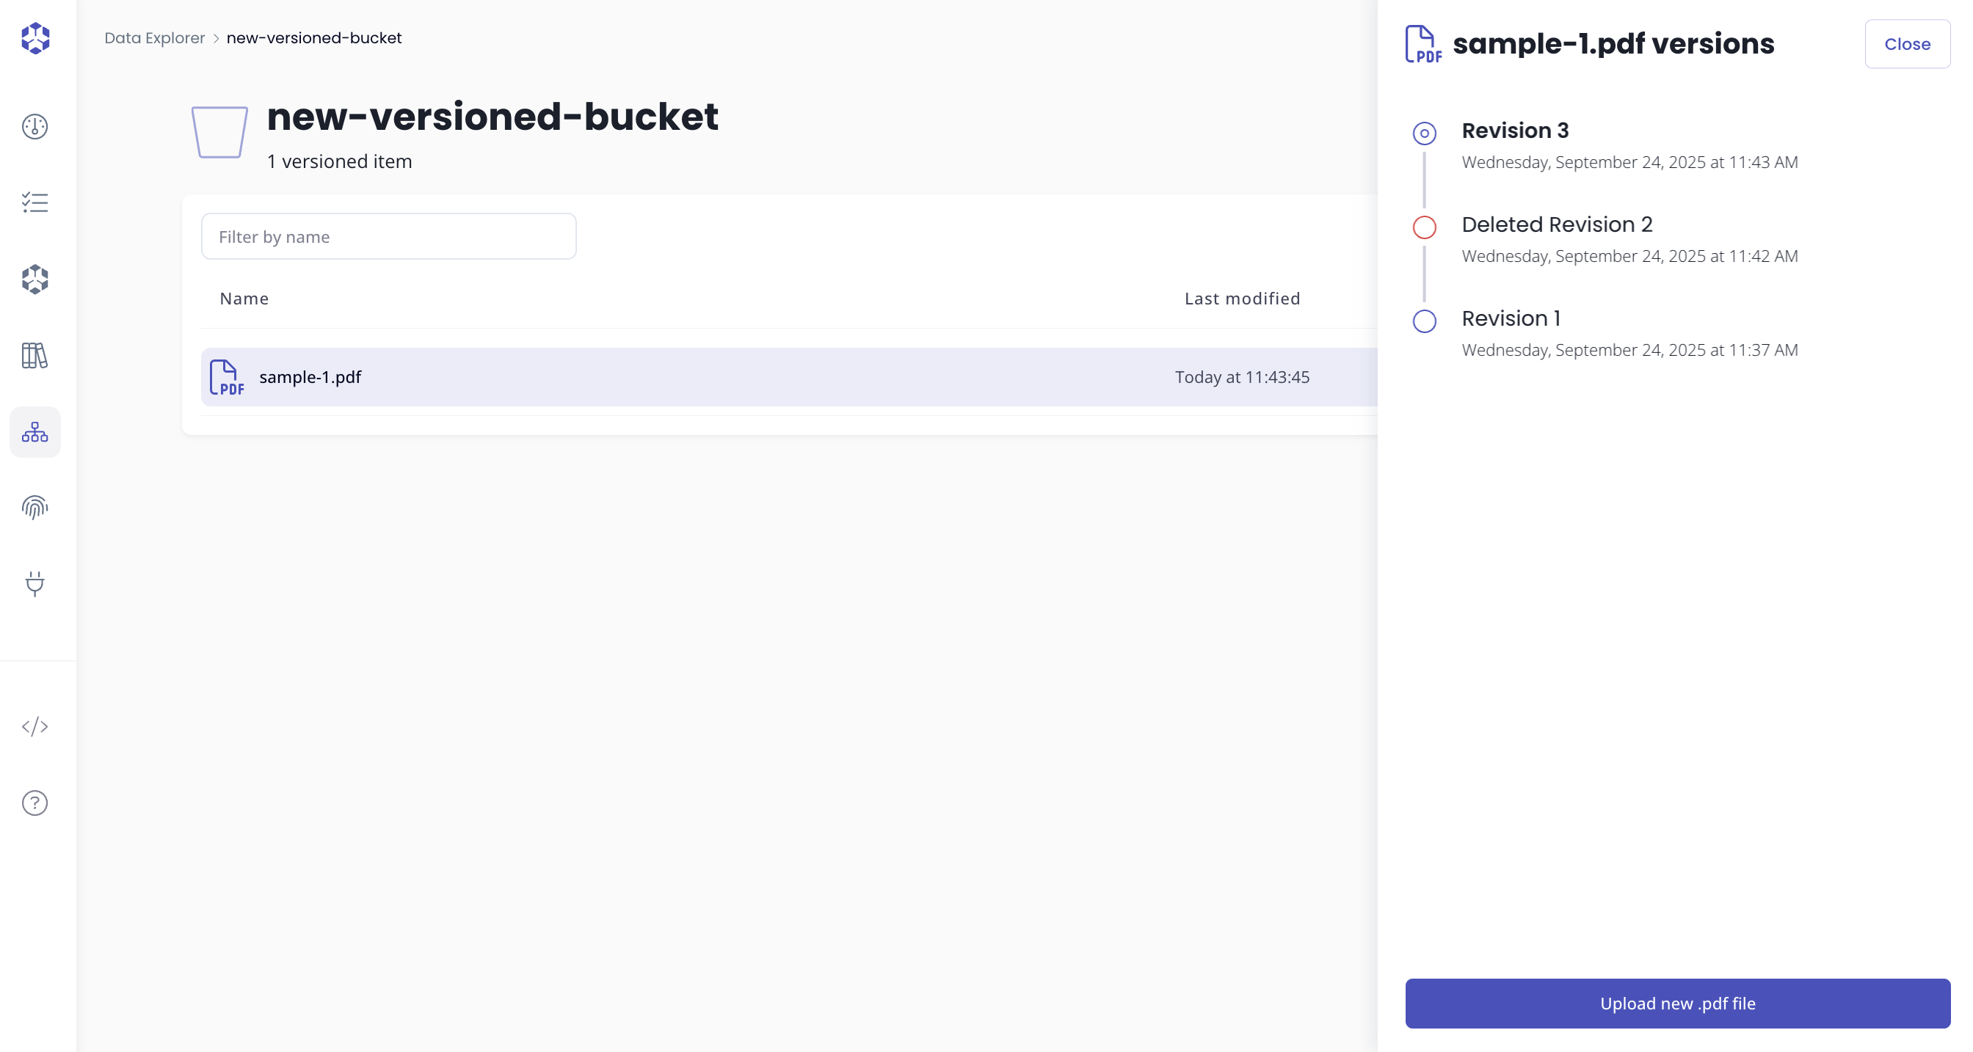This screenshot has height=1052, width=1973.
Task: Select the Data Explorer hierarchy sidebar icon
Action: [x=35, y=433]
